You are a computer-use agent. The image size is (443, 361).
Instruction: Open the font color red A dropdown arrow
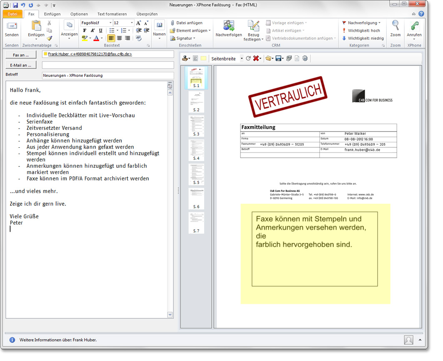pos(101,38)
